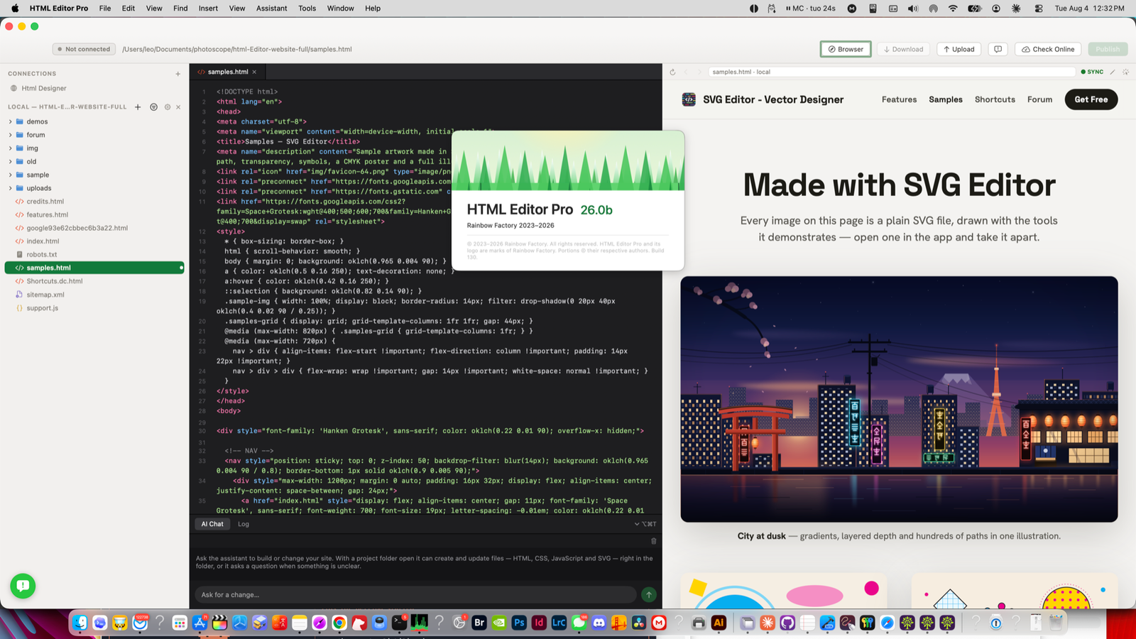The width and height of the screenshot is (1136, 639).
Task: Open the Tools menu
Action: tap(307, 9)
